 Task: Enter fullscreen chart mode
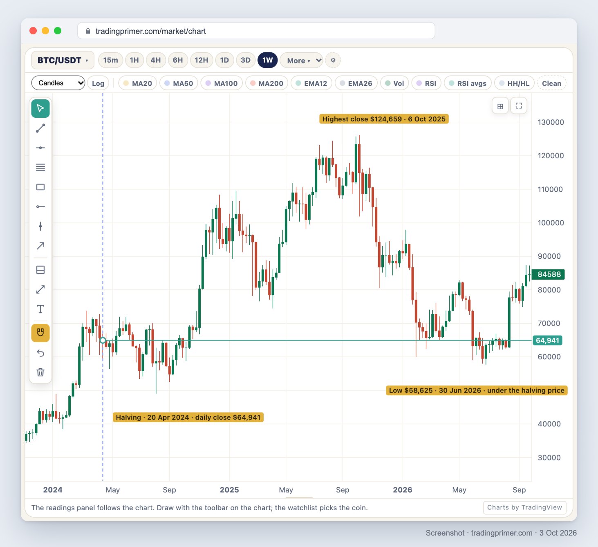tap(519, 106)
